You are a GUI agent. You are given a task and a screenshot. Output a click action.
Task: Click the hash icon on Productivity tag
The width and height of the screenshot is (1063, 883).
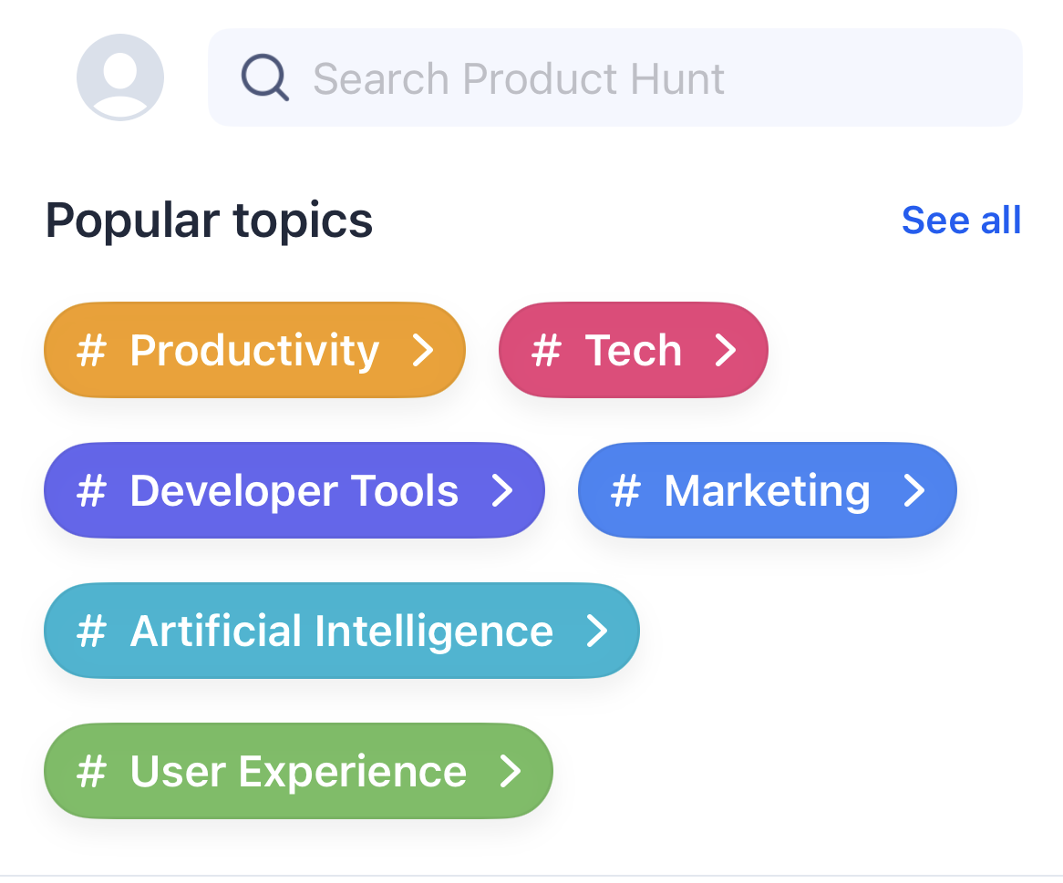[91, 351]
